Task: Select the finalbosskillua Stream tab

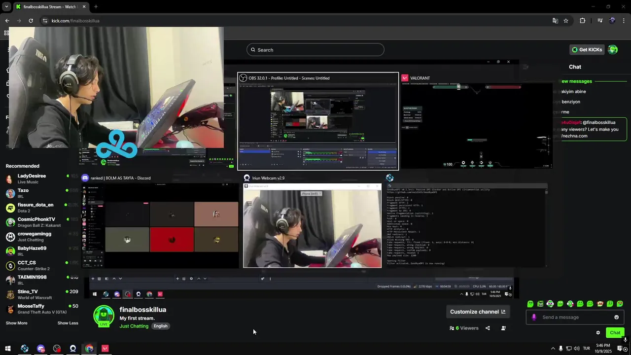Action: pyautogui.click(x=50, y=7)
